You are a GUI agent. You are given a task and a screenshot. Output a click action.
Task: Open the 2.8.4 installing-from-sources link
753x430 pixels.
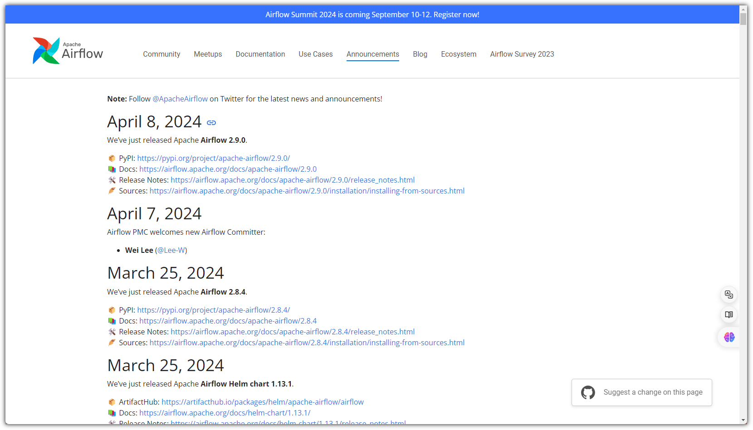pyautogui.click(x=307, y=343)
